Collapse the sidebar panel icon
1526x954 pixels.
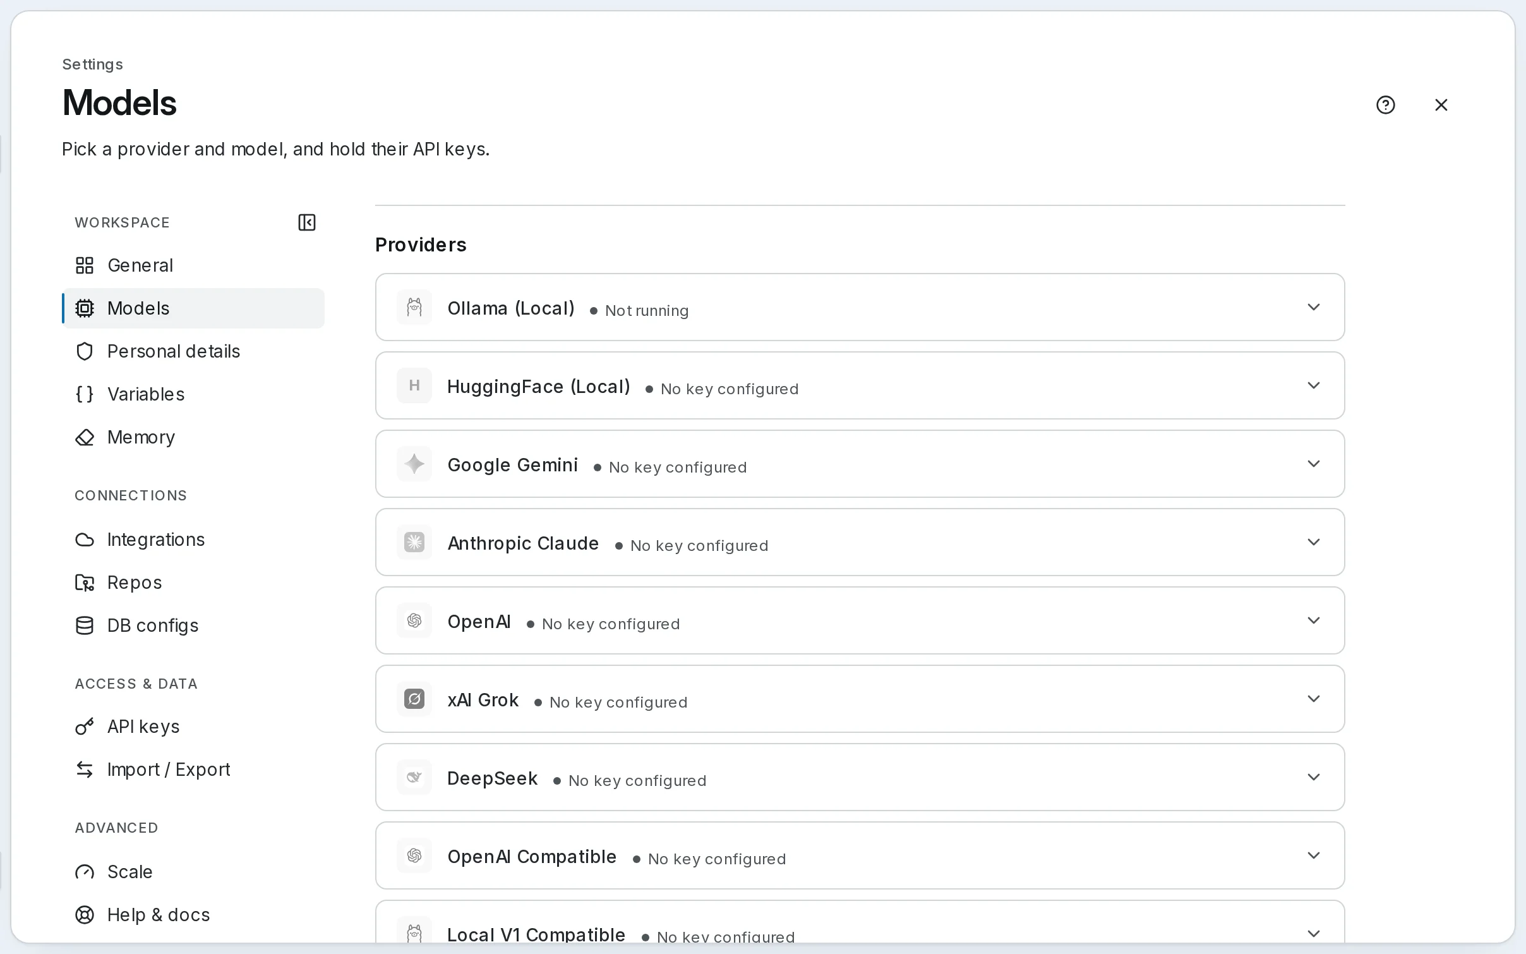[307, 222]
